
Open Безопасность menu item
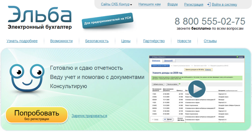coord(97,41)
